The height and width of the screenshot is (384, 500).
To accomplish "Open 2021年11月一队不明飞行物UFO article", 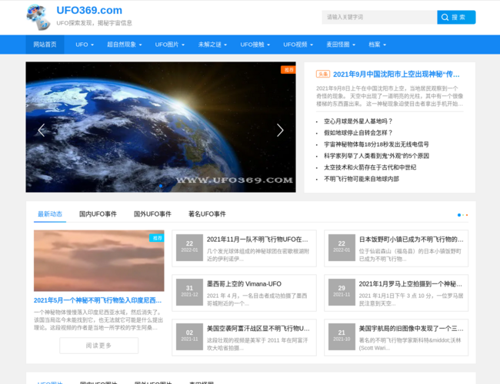I will pyautogui.click(x=258, y=240).
